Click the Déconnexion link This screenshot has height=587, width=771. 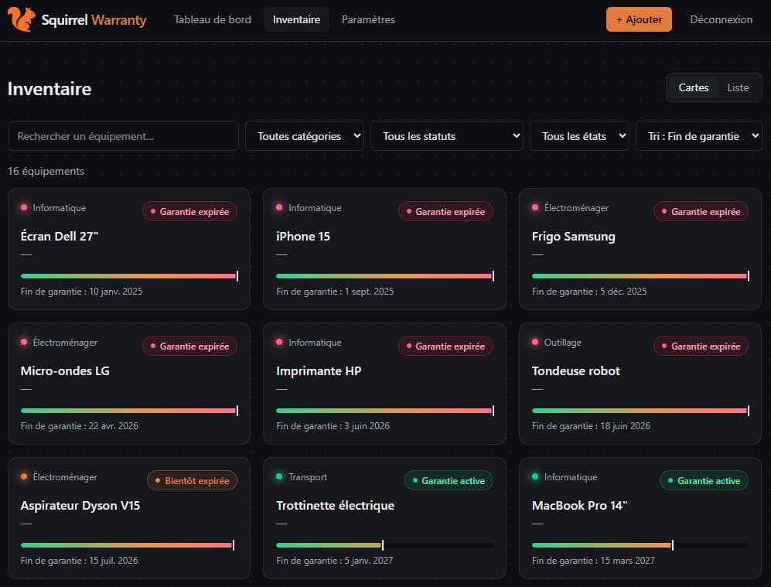(x=721, y=19)
